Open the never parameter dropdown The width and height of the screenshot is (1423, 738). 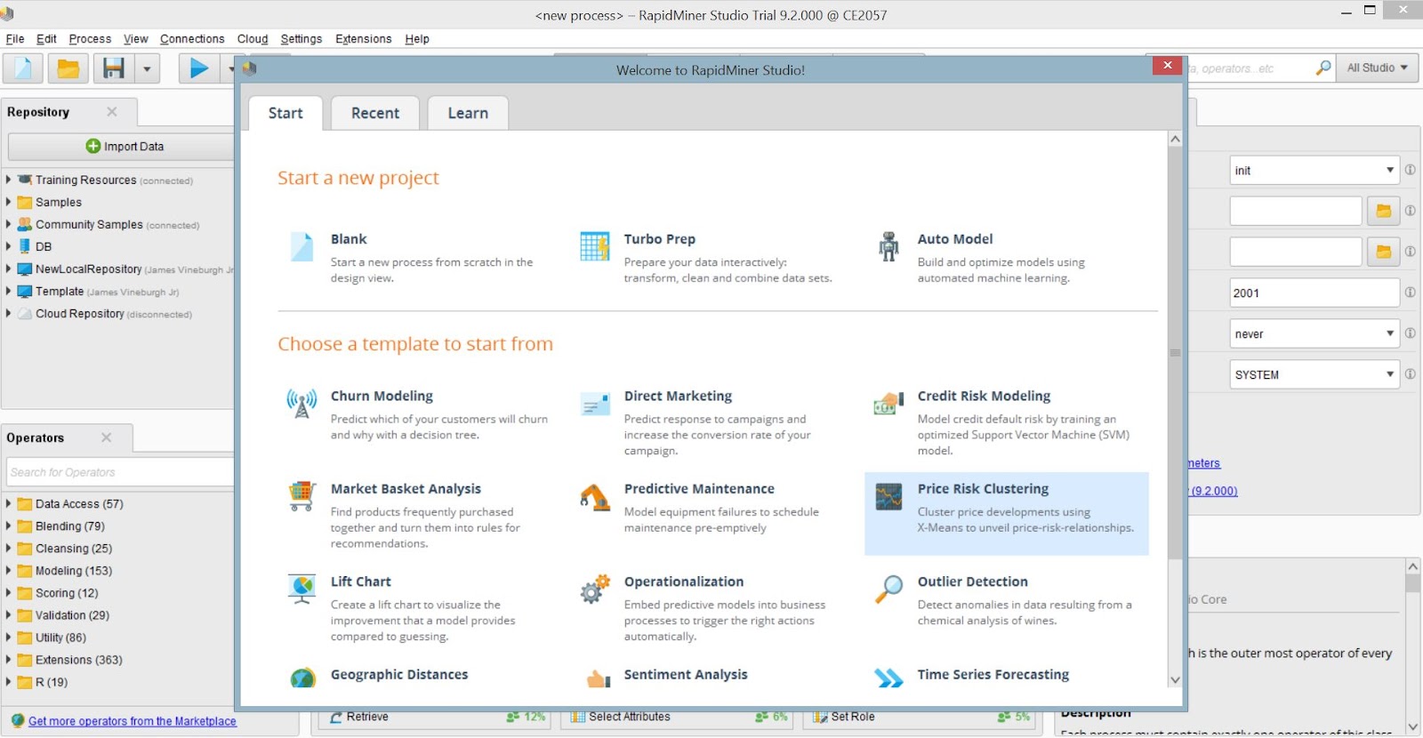pyautogui.click(x=1389, y=333)
